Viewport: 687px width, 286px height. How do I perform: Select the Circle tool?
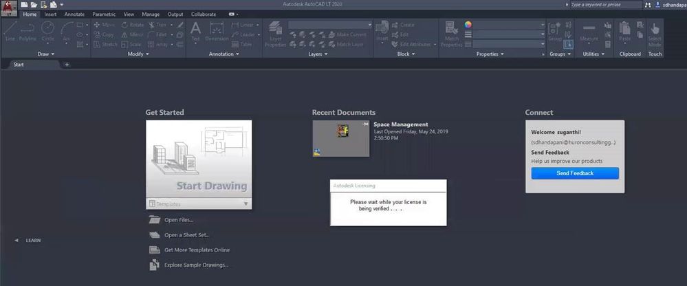(x=47, y=31)
